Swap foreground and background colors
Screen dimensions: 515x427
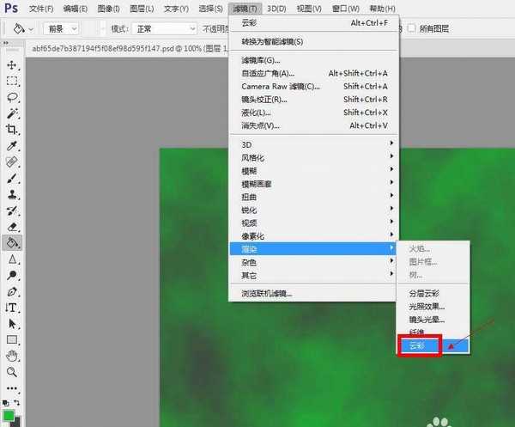point(17,403)
